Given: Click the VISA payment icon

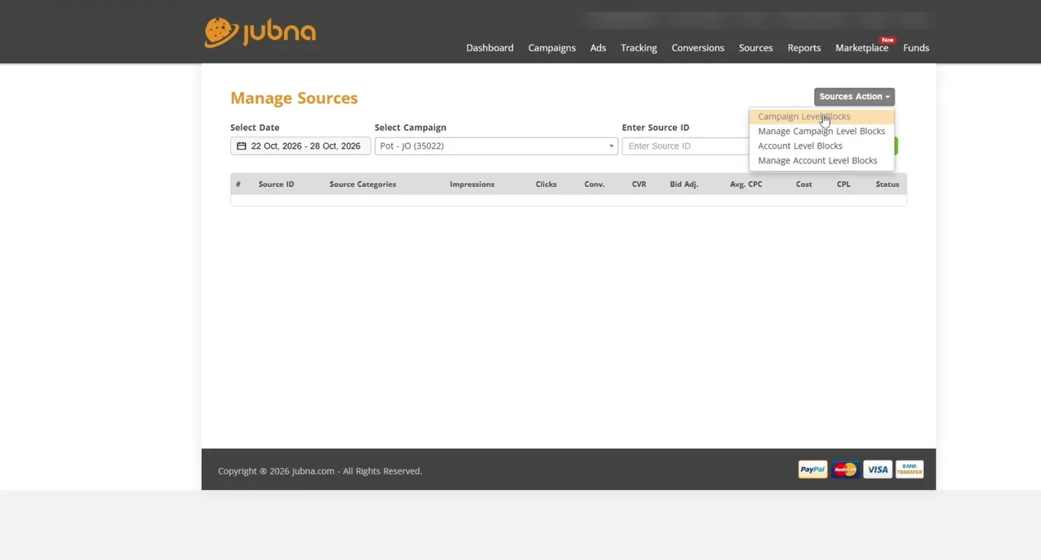Looking at the screenshot, I should tap(878, 470).
